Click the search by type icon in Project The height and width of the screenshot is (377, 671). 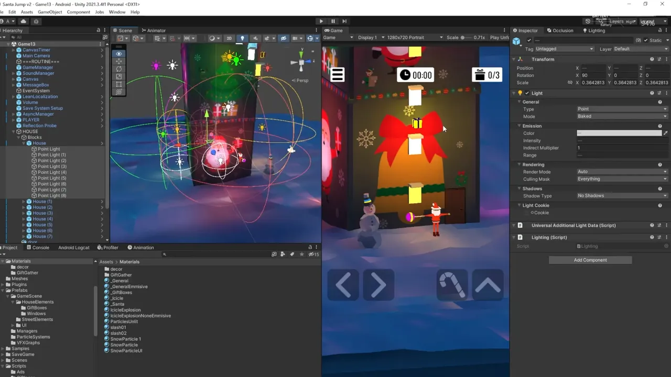click(x=283, y=254)
